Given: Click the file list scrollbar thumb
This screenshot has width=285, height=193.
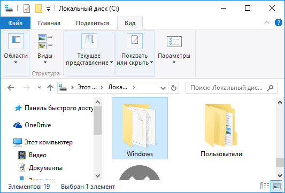Looking at the screenshot, I should click(x=280, y=162).
